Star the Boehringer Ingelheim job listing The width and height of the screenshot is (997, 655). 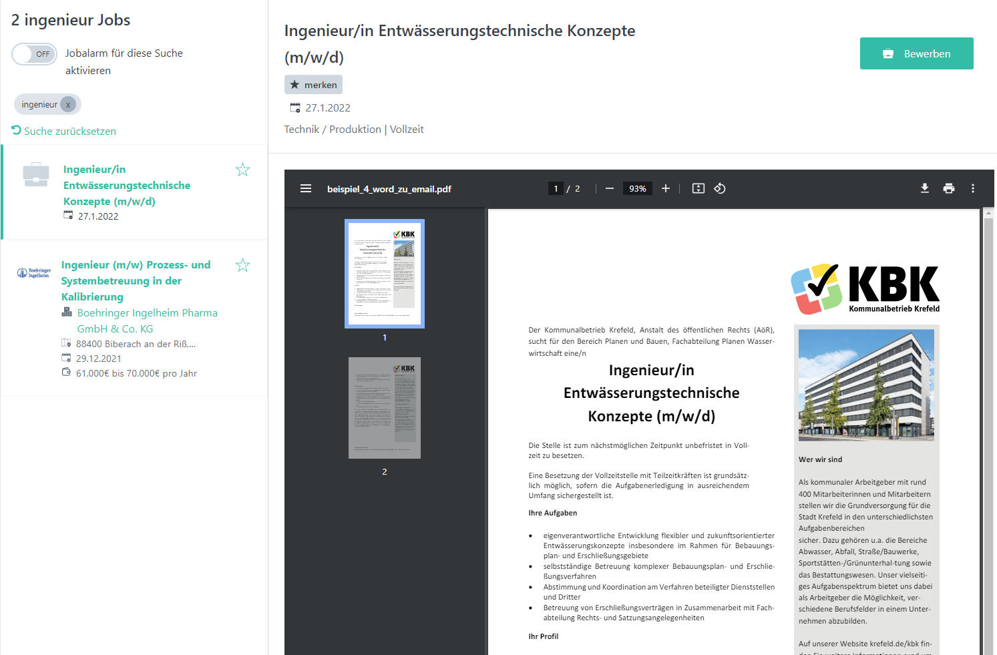click(x=242, y=265)
